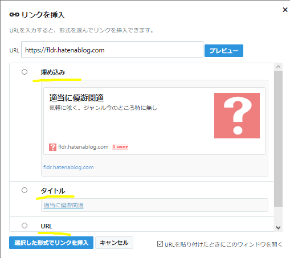
Task: Click the 適当に優游閑適 title link preview
Action: 63,205
